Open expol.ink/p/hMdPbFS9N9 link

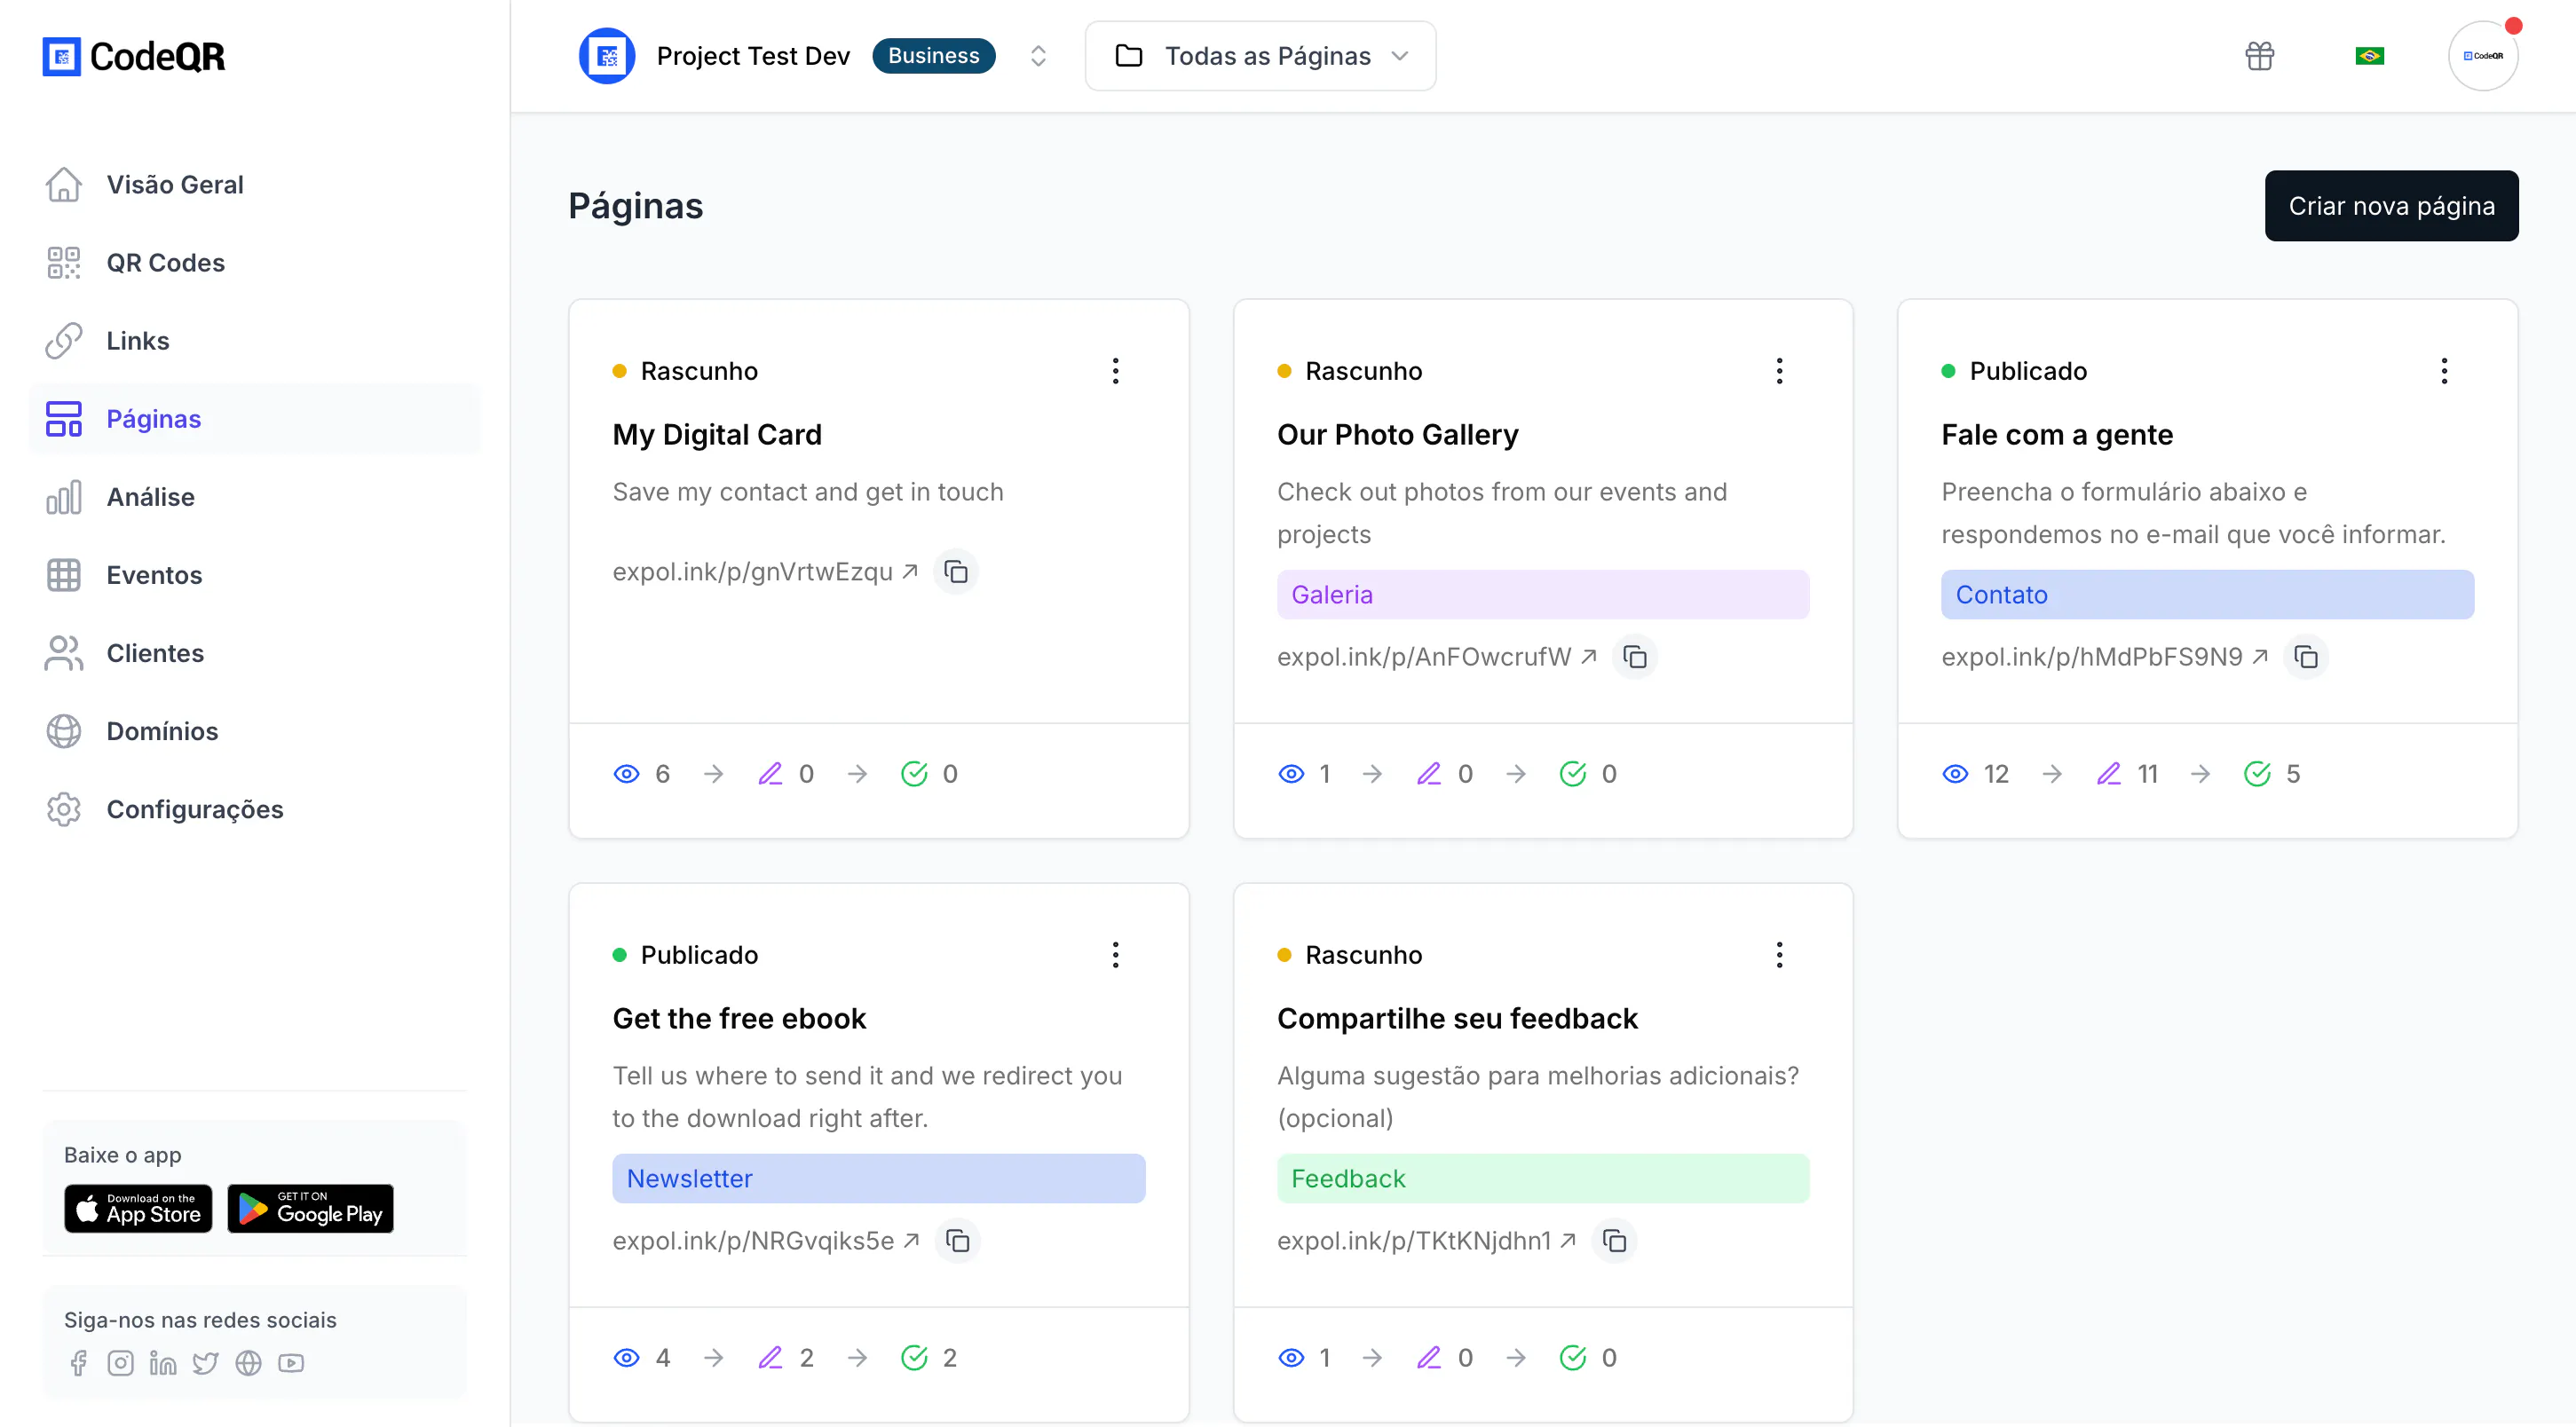[x=2105, y=656]
